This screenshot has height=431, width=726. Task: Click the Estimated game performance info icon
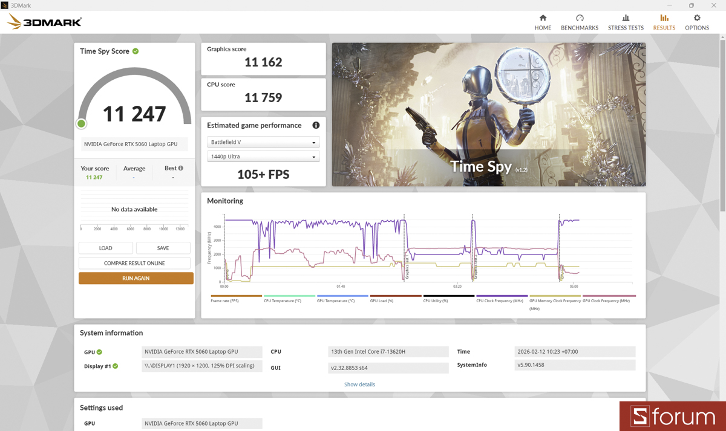click(x=315, y=125)
